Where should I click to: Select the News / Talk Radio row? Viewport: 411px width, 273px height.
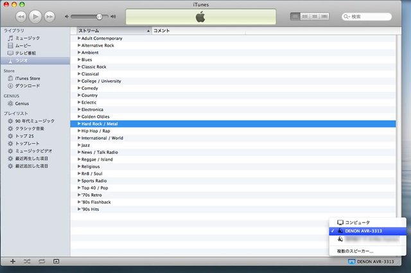(x=233, y=152)
